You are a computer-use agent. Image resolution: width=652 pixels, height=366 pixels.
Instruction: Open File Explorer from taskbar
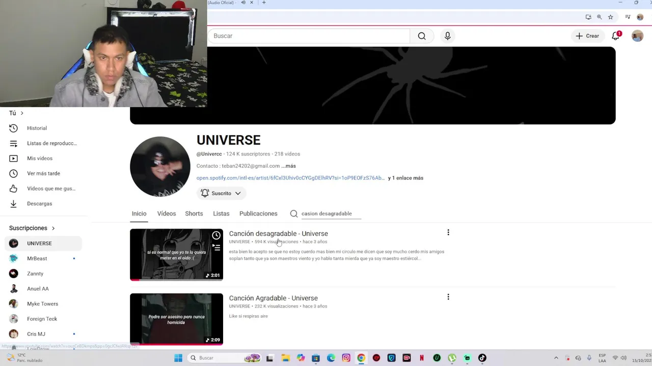286,358
